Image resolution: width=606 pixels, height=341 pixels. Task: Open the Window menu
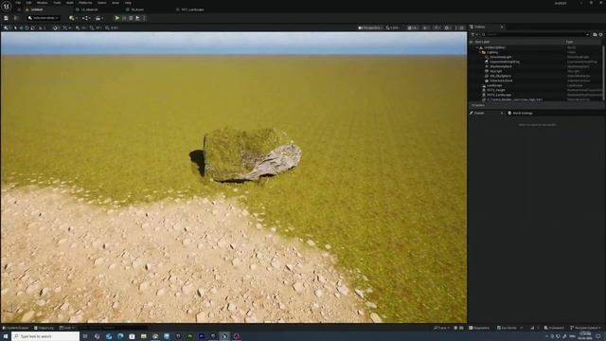[42, 3]
